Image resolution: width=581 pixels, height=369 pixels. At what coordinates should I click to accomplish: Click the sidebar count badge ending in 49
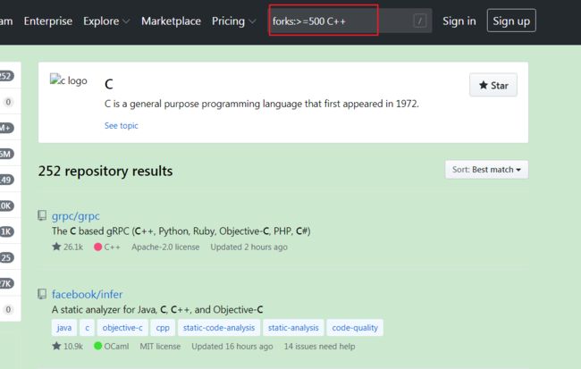6,180
